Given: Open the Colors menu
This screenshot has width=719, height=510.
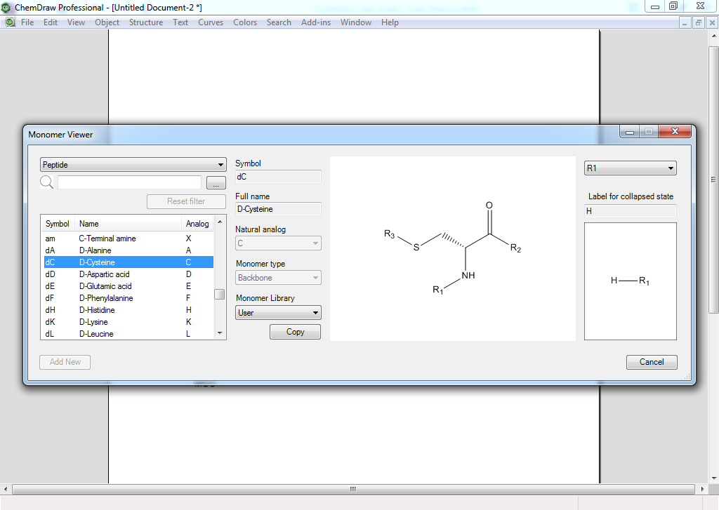Looking at the screenshot, I should coord(245,22).
